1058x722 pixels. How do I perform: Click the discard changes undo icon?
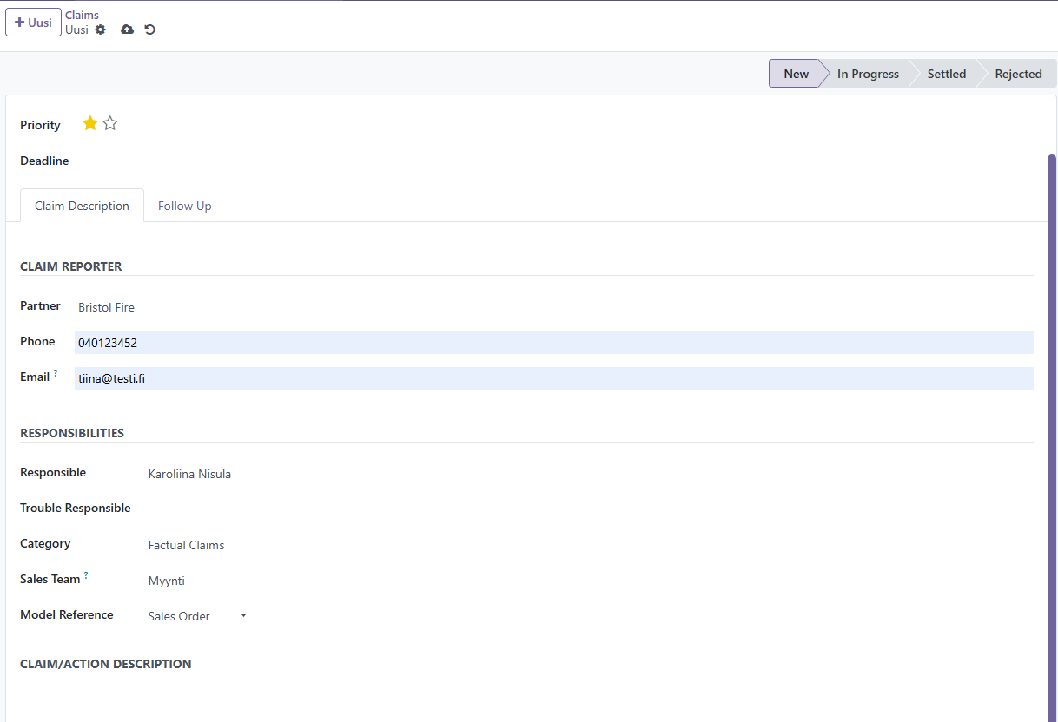[x=149, y=30]
